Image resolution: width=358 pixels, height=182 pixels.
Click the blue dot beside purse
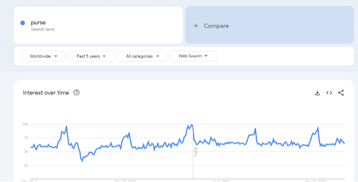[x=22, y=23]
